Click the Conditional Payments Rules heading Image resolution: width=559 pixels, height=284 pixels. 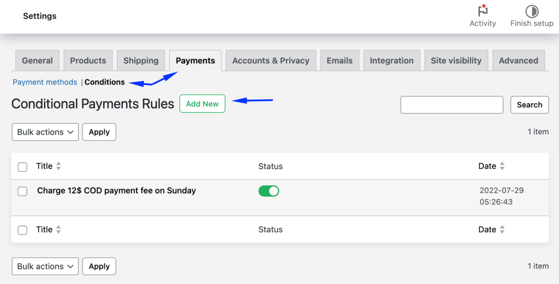click(x=93, y=104)
